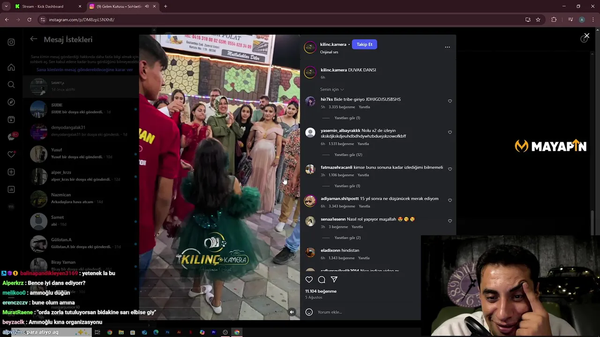Open File Explorer from taskbar
600x337 pixels.
click(x=121, y=332)
